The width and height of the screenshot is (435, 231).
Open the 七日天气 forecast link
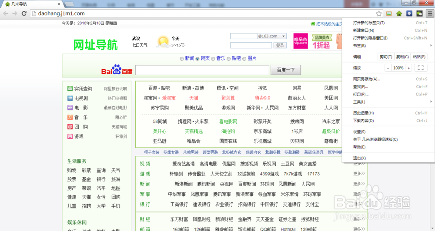tap(140, 45)
